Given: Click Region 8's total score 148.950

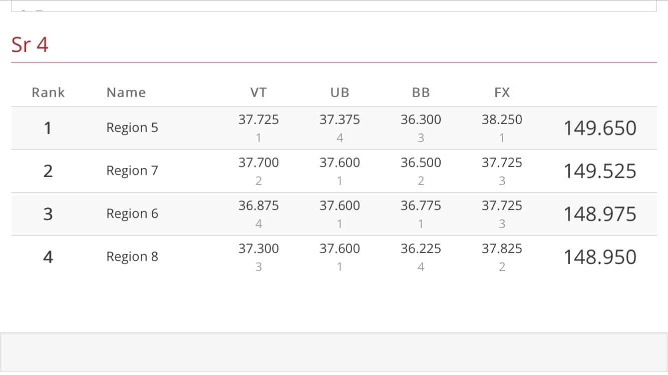Looking at the screenshot, I should pyautogui.click(x=600, y=257).
